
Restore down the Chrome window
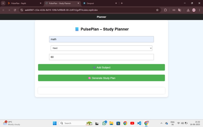pyautogui.click(x=192, y=3)
